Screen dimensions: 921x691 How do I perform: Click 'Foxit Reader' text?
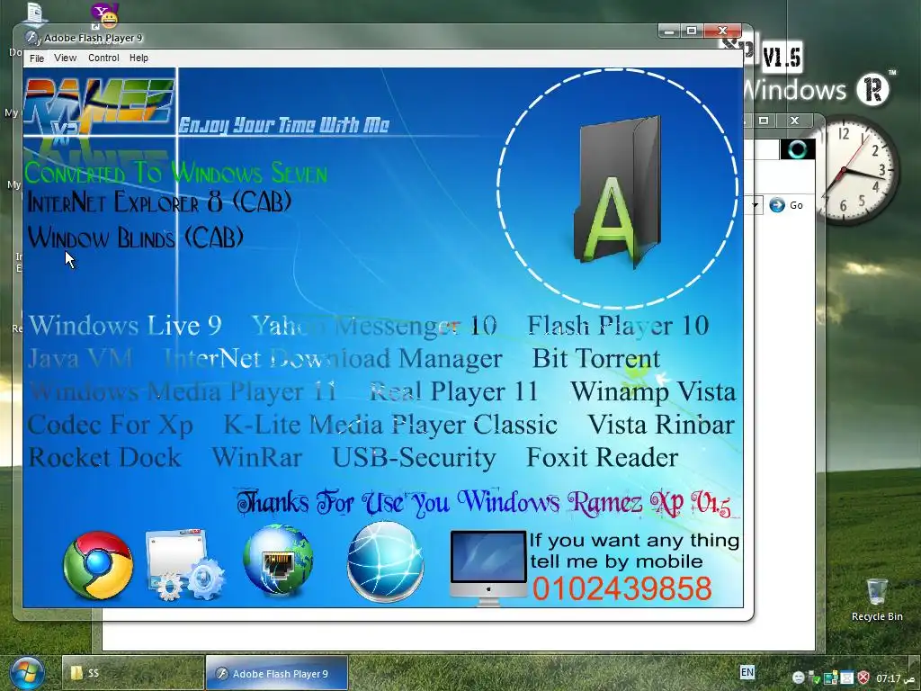click(x=602, y=458)
